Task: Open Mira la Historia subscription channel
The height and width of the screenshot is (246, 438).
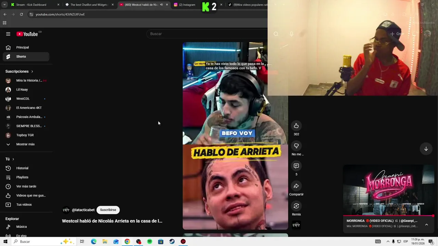Action: tap(26, 80)
